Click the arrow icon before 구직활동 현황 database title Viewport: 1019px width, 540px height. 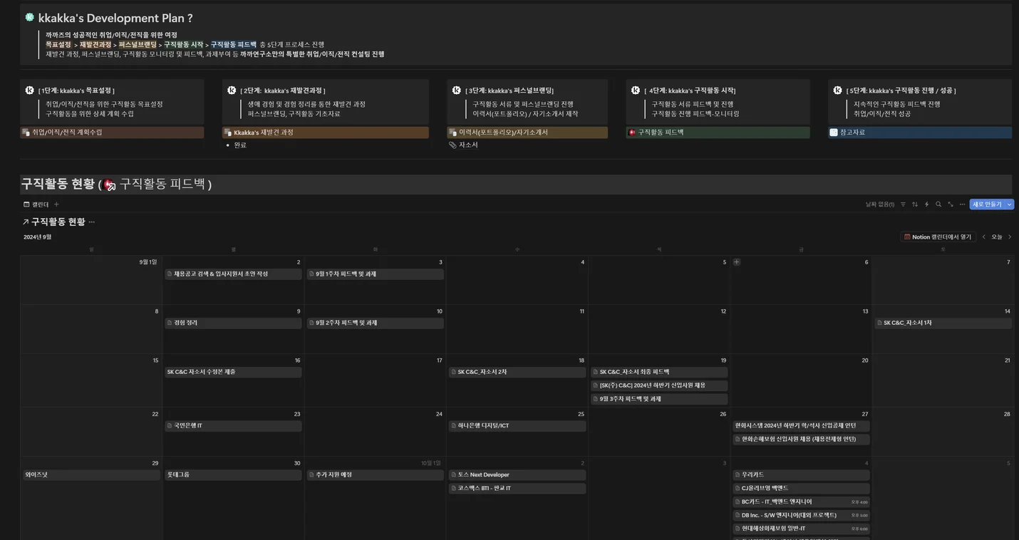point(26,222)
